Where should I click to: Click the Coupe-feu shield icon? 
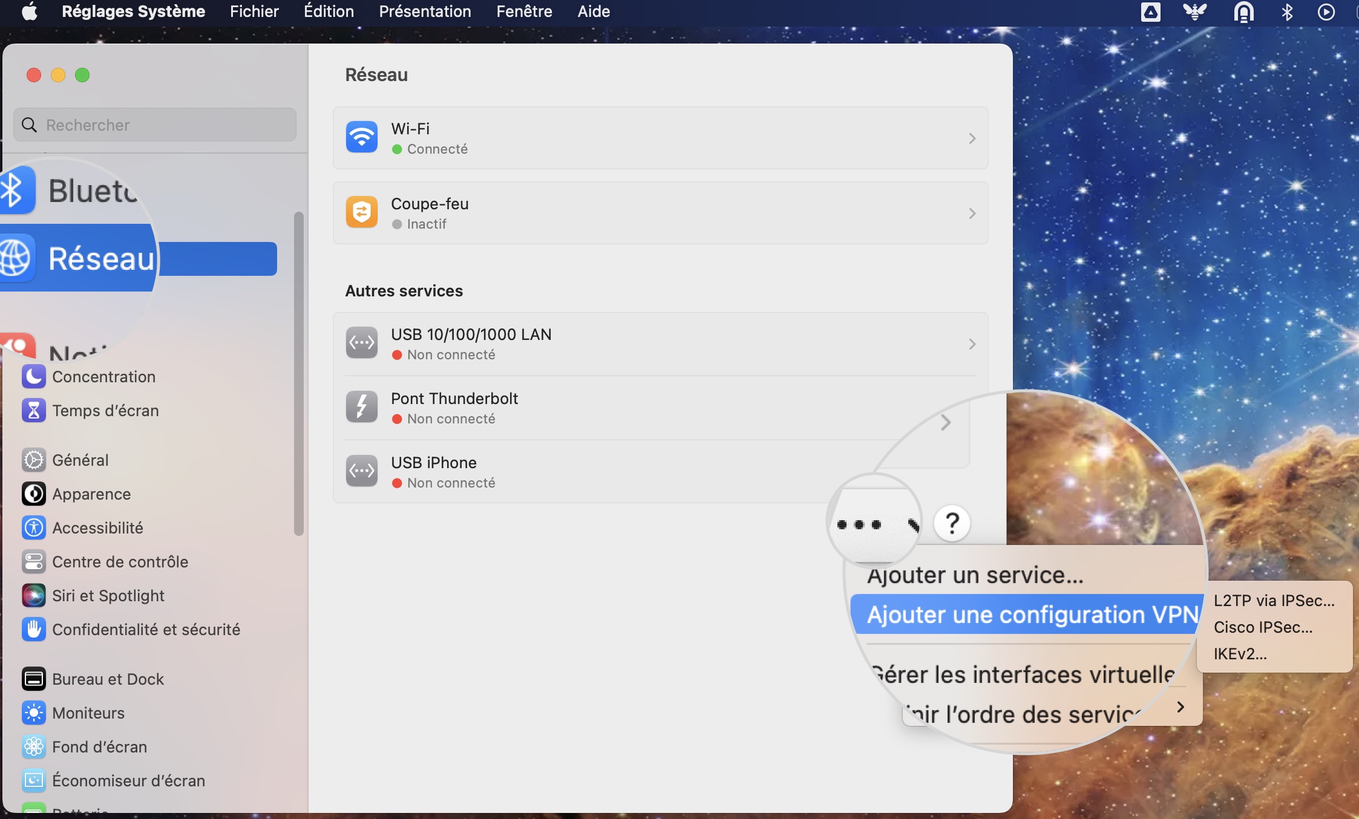tap(362, 212)
